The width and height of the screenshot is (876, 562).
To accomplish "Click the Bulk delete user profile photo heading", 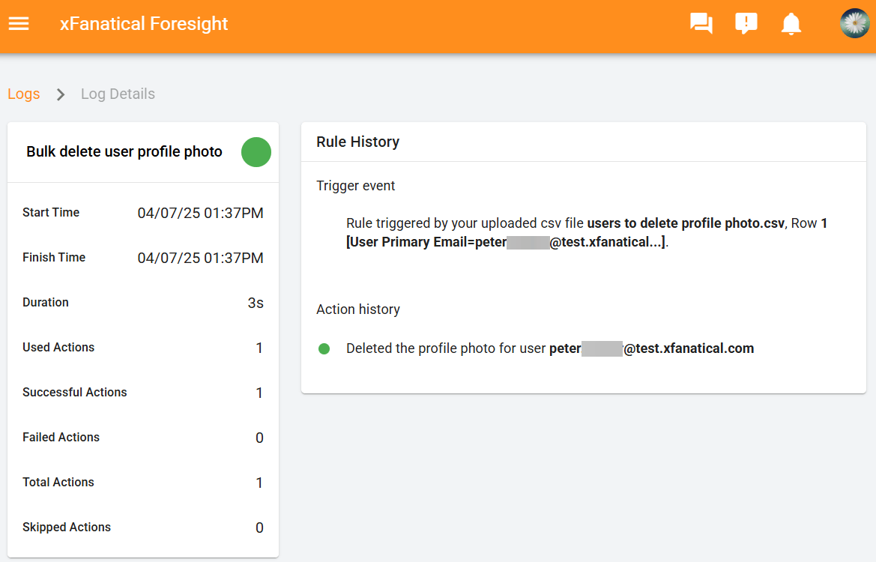I will click(124, 152).
